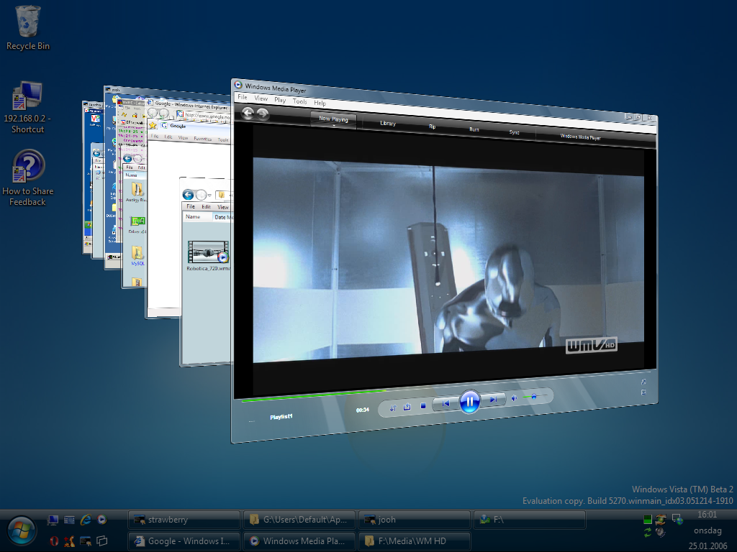Screen dimensions: 737x552
Task: Switch to the Sync tab in Media Player
Action: pos(514,132)
